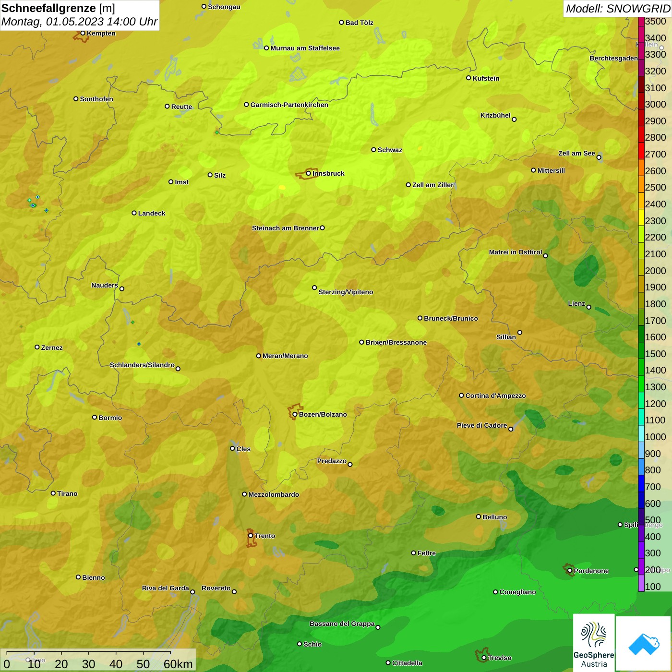This screenshot has height=672, width=672.
Task: Click the Bad Tölz location dot
Action: click(341, 23)
